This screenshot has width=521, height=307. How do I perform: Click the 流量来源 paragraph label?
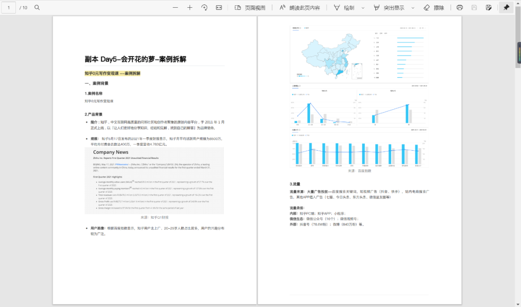pos(297,192)
